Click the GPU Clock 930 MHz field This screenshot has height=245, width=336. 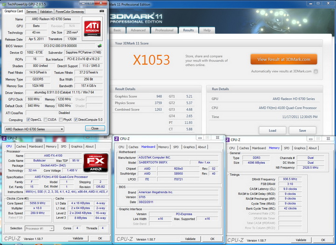(x=34, y=99)
